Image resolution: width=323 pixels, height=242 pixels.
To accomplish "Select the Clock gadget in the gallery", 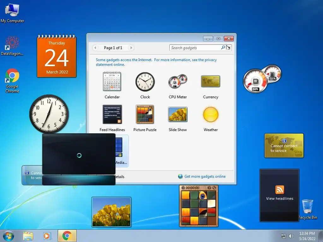I will coord(145,85).
